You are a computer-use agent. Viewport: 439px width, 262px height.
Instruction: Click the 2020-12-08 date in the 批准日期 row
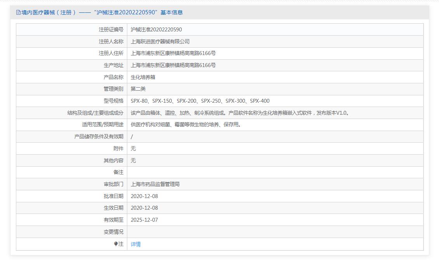pos(144,196)
